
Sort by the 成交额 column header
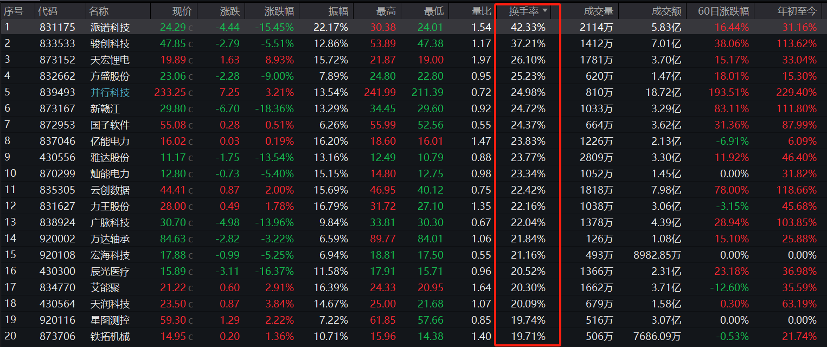coord(666,11)
